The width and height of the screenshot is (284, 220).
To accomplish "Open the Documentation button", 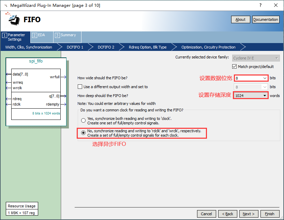I will tap(266, 19).
